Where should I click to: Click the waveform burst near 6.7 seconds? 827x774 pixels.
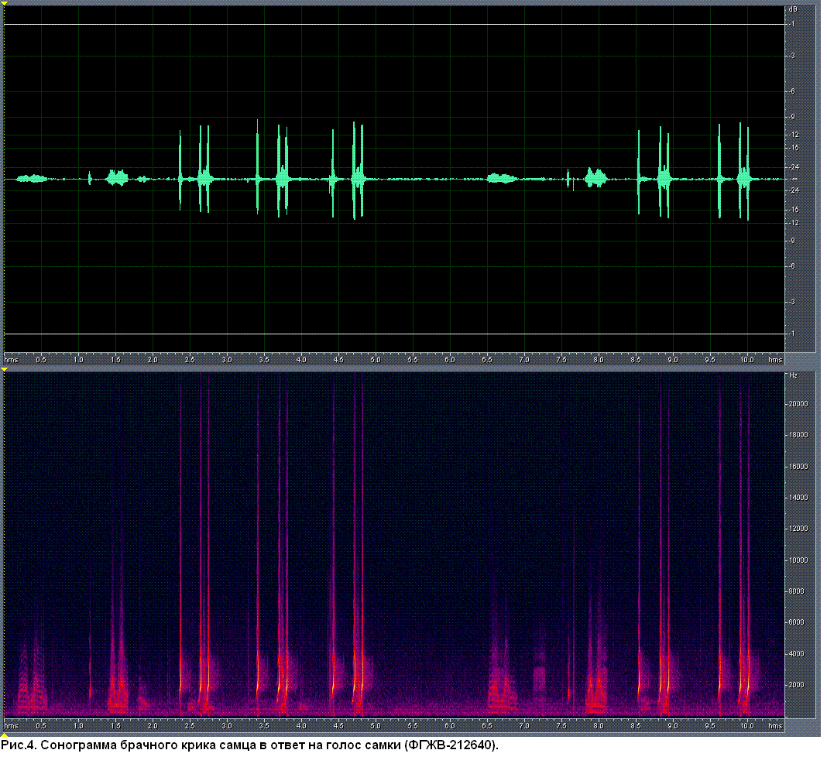pos(501,178)
